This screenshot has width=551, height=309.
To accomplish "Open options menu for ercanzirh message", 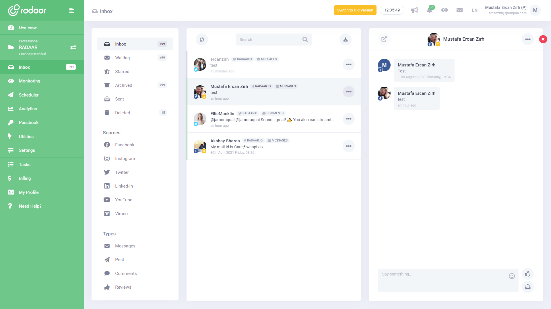I will (349, 64).
